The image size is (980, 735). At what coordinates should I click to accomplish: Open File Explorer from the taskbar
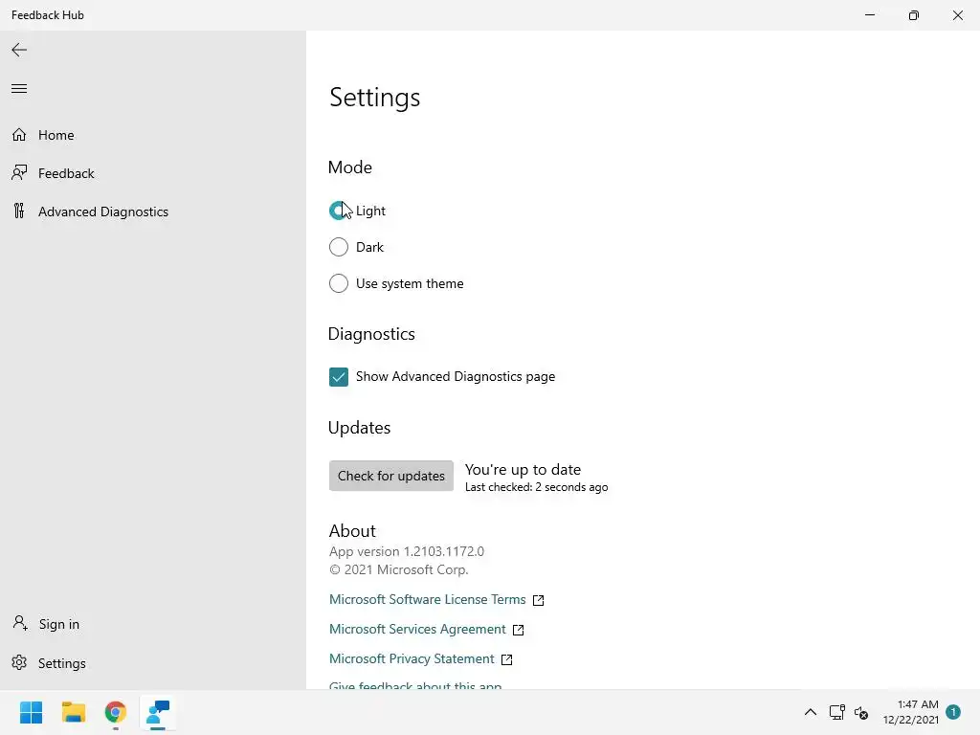coord(73,712)
